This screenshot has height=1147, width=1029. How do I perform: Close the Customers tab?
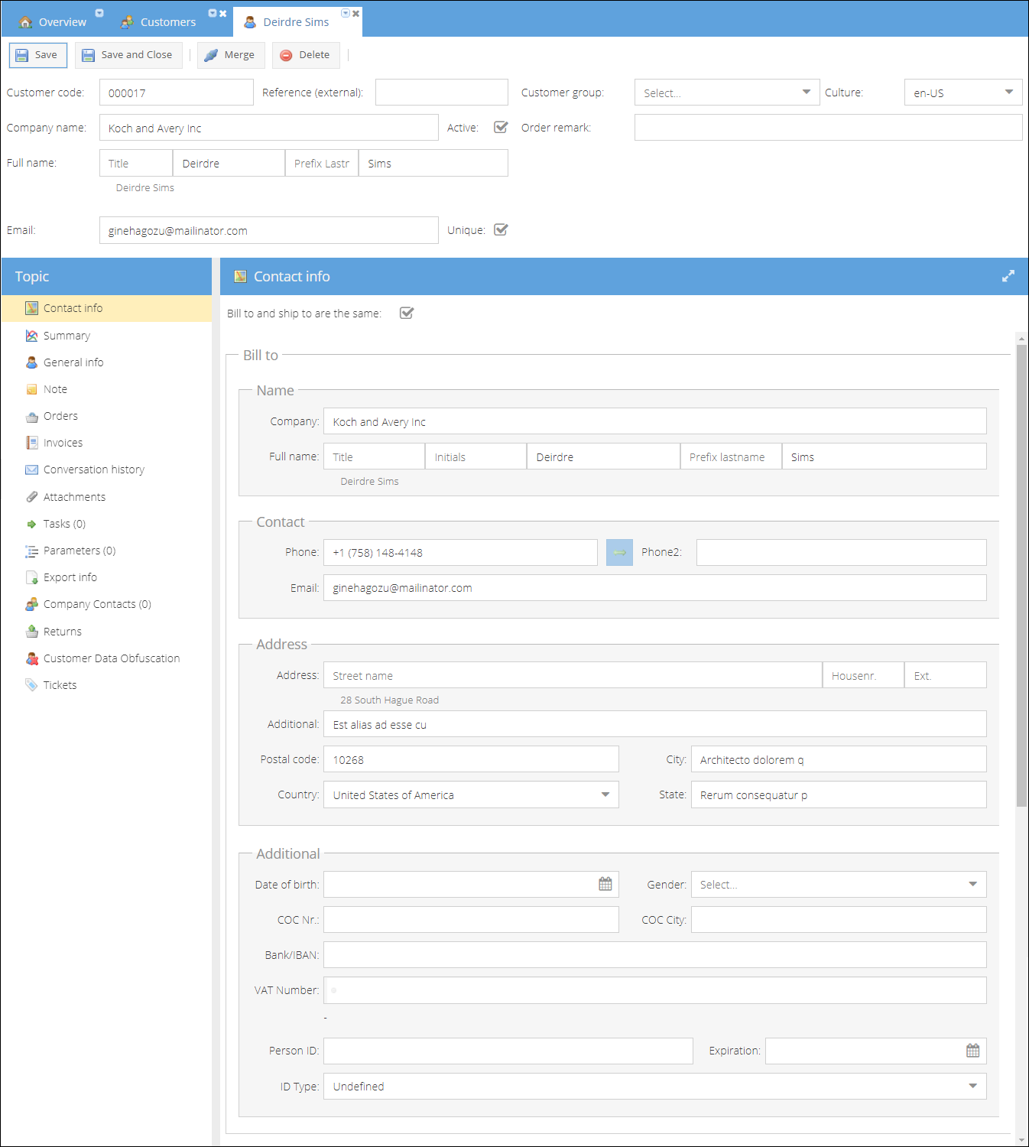(x=223, y=13)
